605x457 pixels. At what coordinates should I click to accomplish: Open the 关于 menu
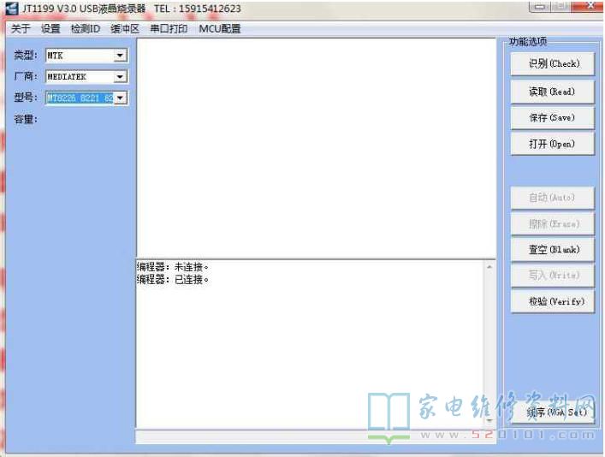coord(21,28)
